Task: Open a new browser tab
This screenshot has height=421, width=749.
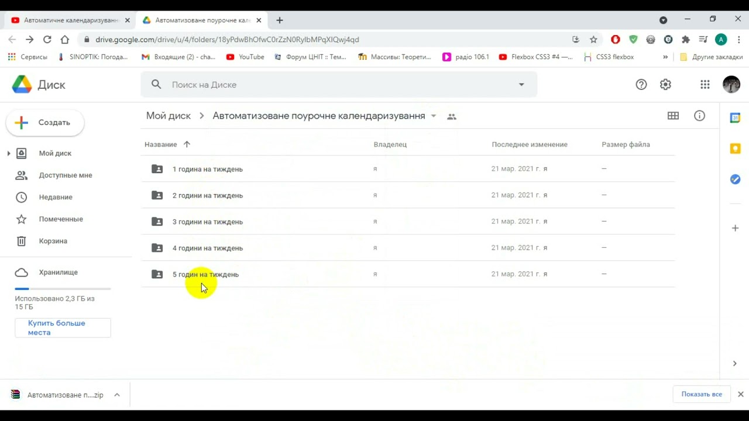Action: click(280, 20)
